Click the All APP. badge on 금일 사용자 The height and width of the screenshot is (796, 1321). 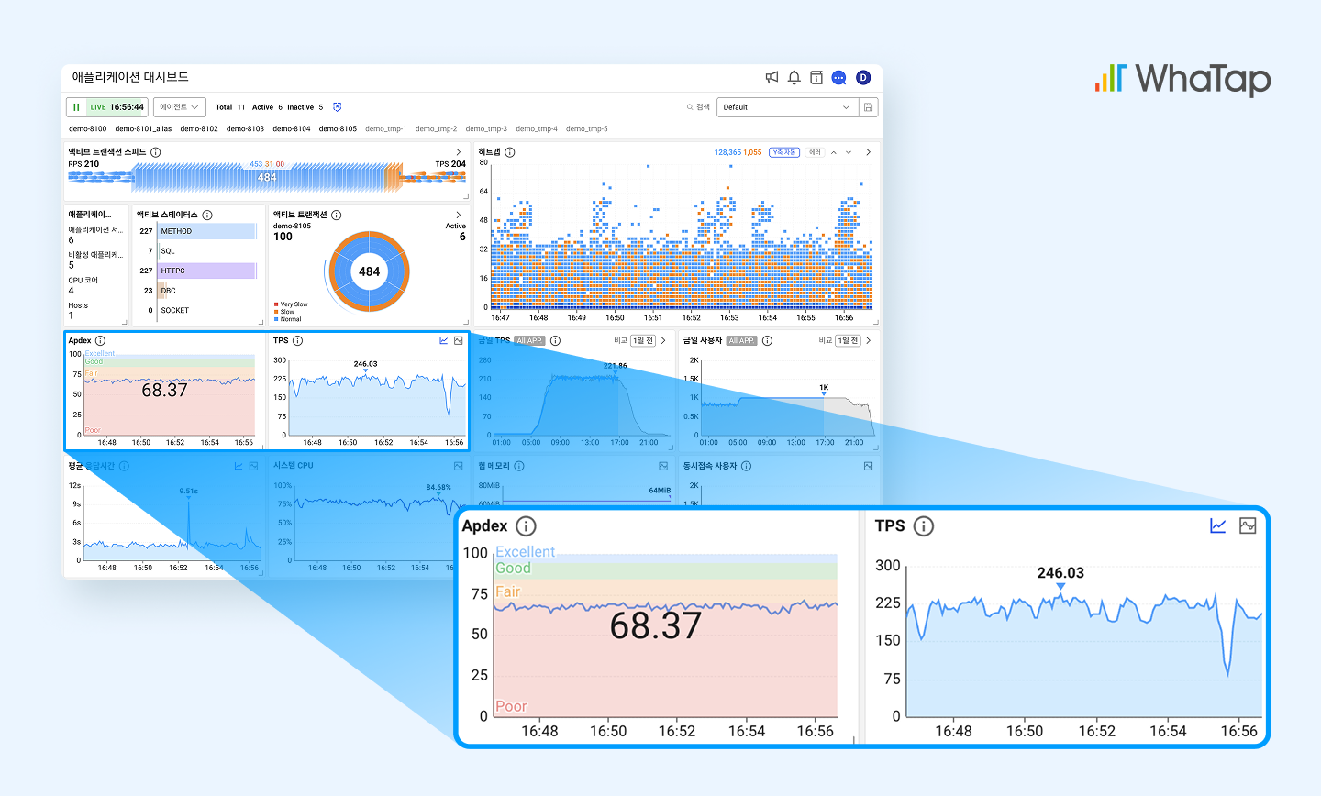pos(741,341)
